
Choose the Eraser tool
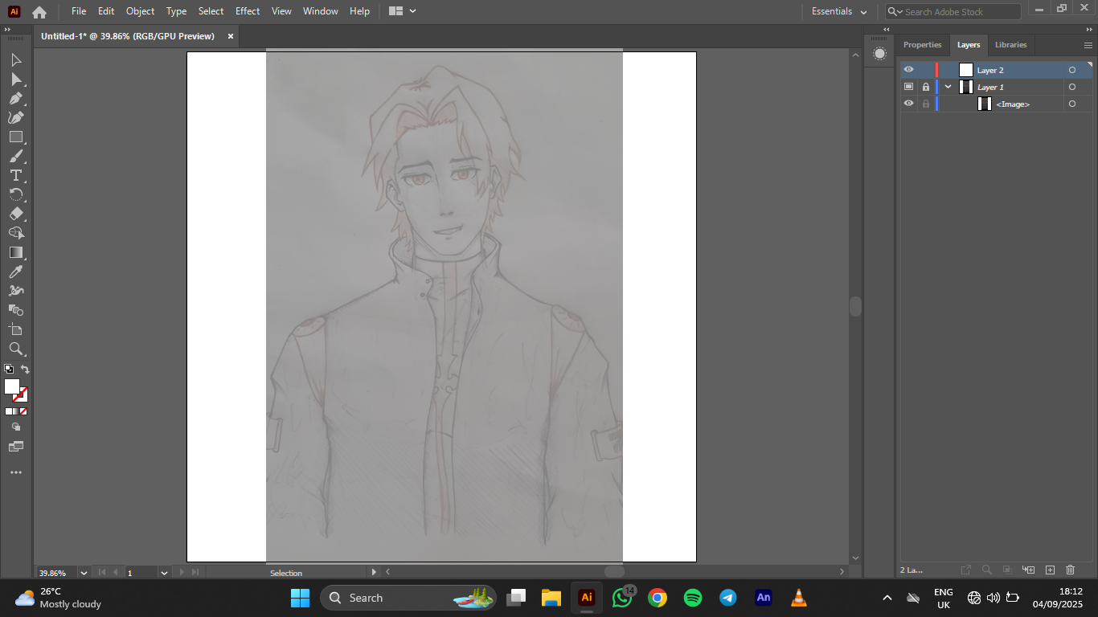15,214
